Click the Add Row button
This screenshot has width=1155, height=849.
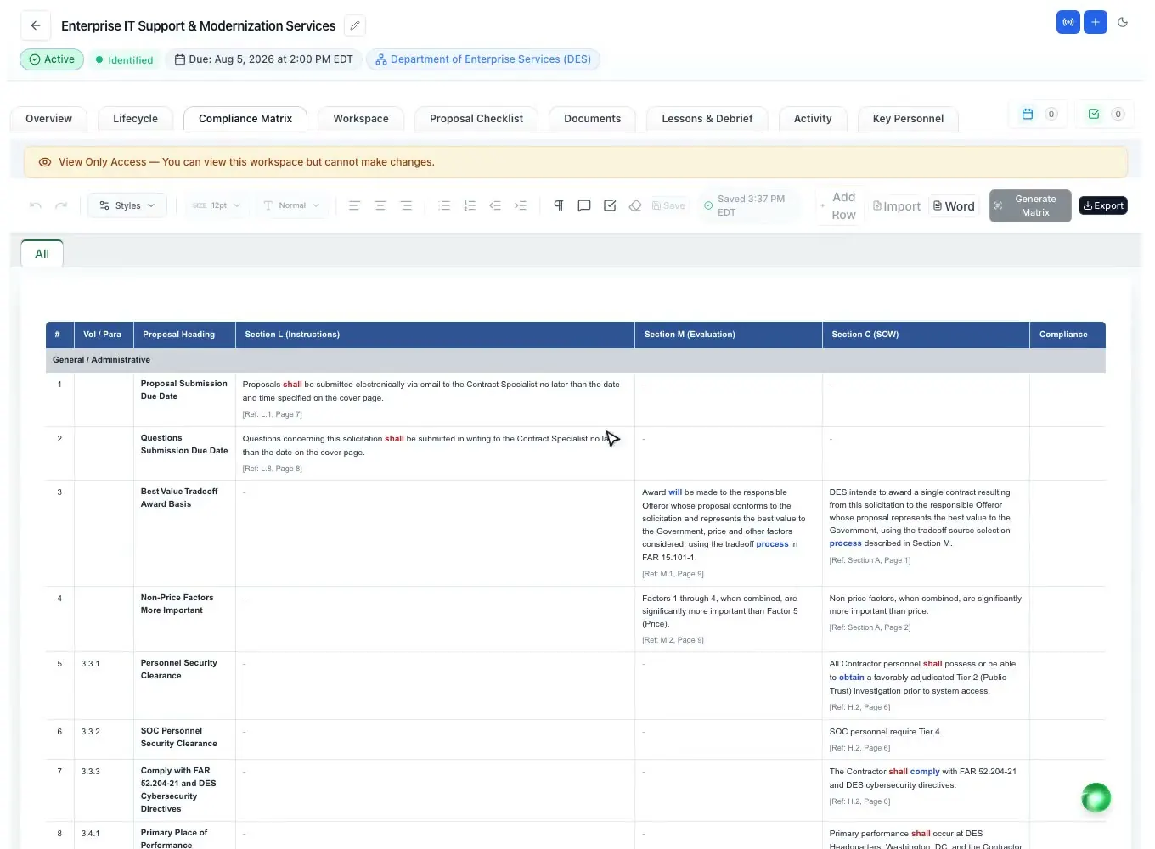click(x=837, y=205)
